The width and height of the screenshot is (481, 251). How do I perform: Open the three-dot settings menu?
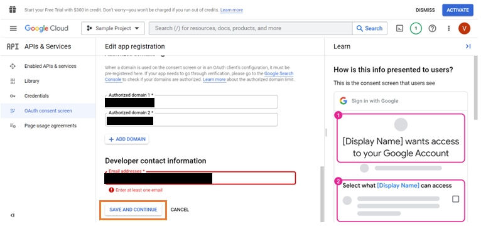[448, 28]
